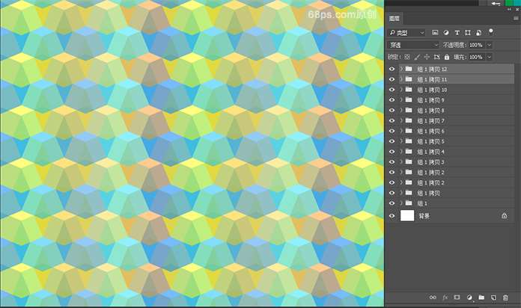This screenshot has width=521, height=308.
Task: Click the opacity 100% value field
Action: click(477, 45)
